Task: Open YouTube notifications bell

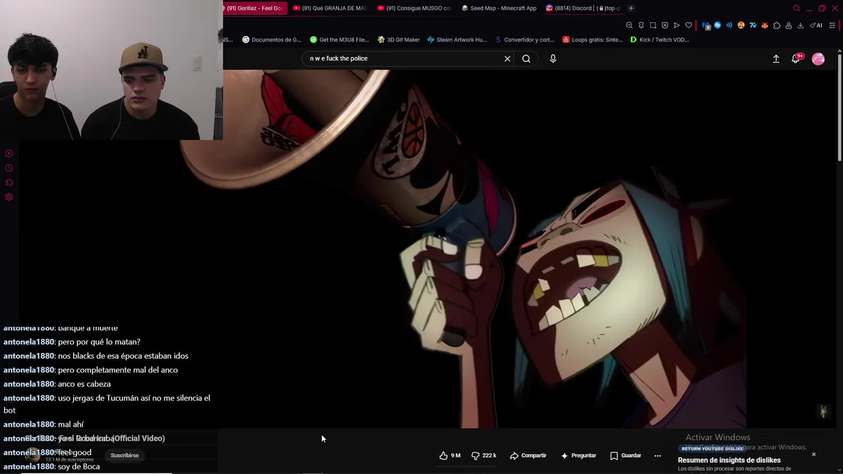Action: coord(796,59)
